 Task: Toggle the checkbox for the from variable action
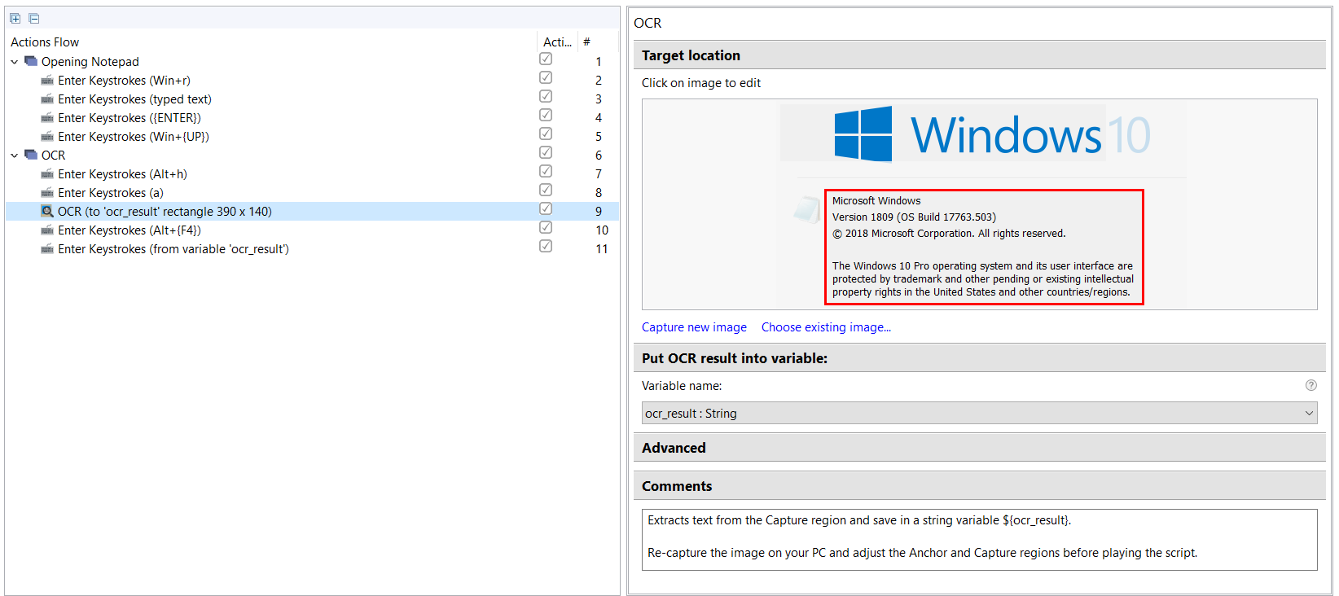(546, 246)
